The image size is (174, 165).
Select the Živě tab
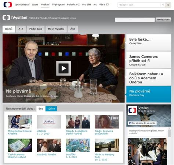pyautogui.click(x=73, y=29)
